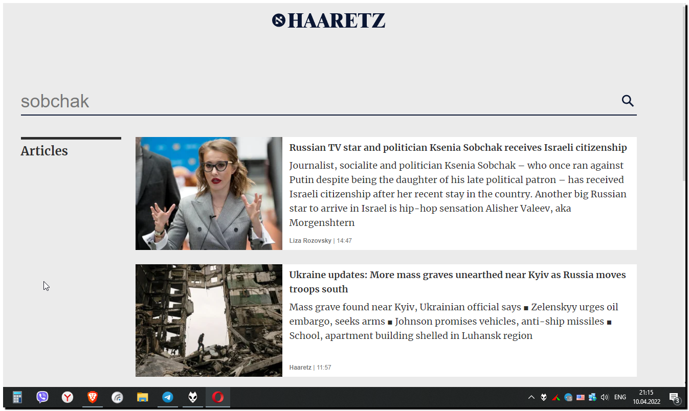Expand the hidden system tray icons chevron
This screenshot has height=411, width=689.
click(531, 397)
